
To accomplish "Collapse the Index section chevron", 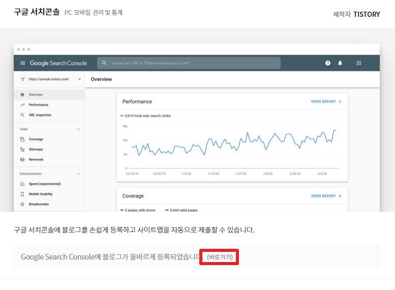I will point(78,129).
